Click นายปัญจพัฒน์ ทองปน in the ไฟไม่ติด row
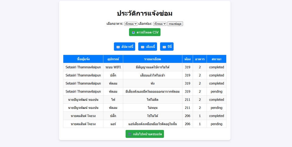Image resolution: width=292 pixels, height=147 pixels. (83, 100)
